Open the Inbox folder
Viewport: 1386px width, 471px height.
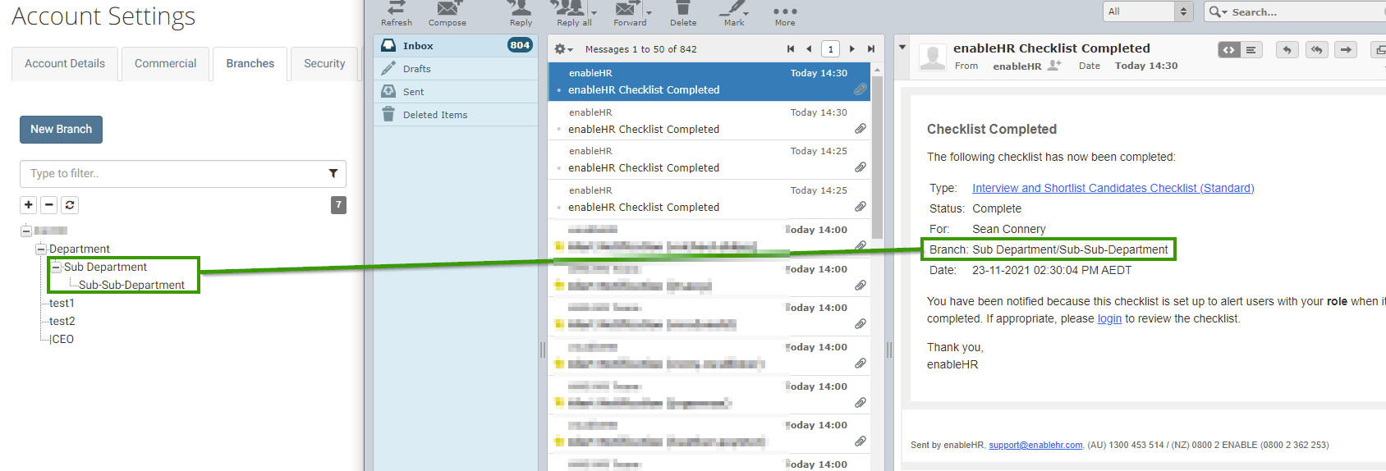coord(456,46)
